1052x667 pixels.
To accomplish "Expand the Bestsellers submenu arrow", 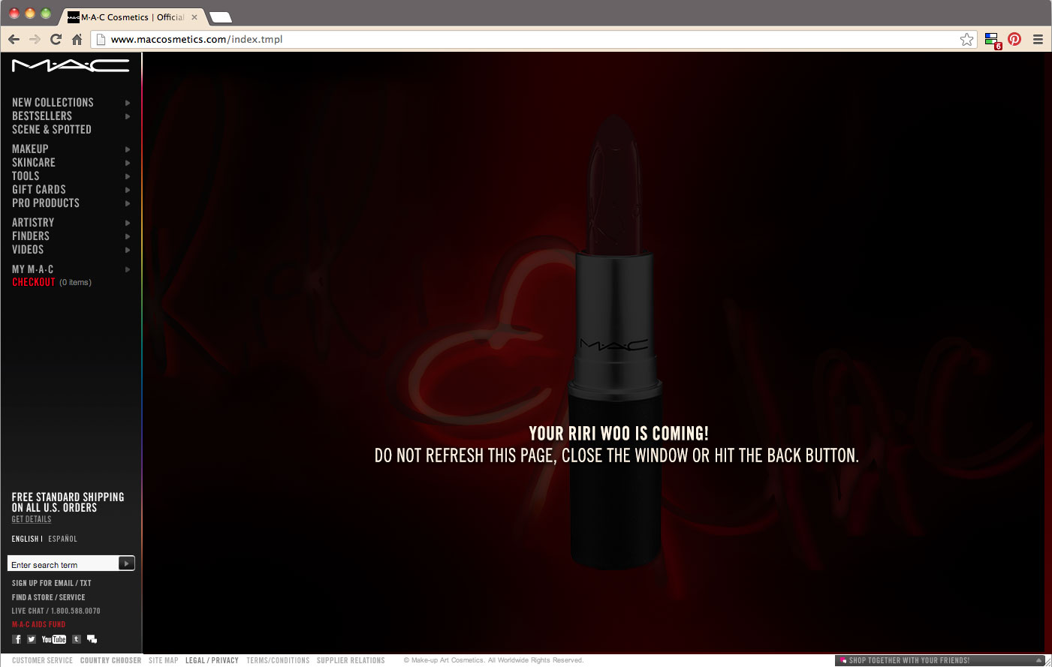I will (x=128, y=116).
